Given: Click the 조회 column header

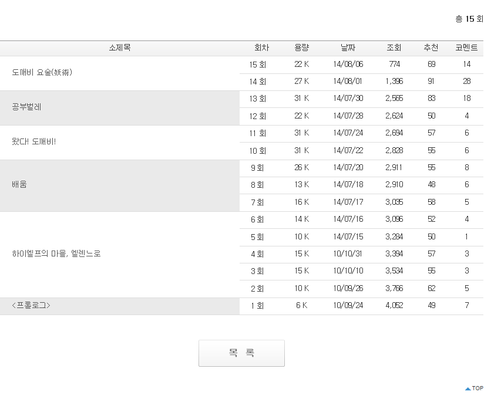Looking at the screenshot, I should [x=394, y=48].
